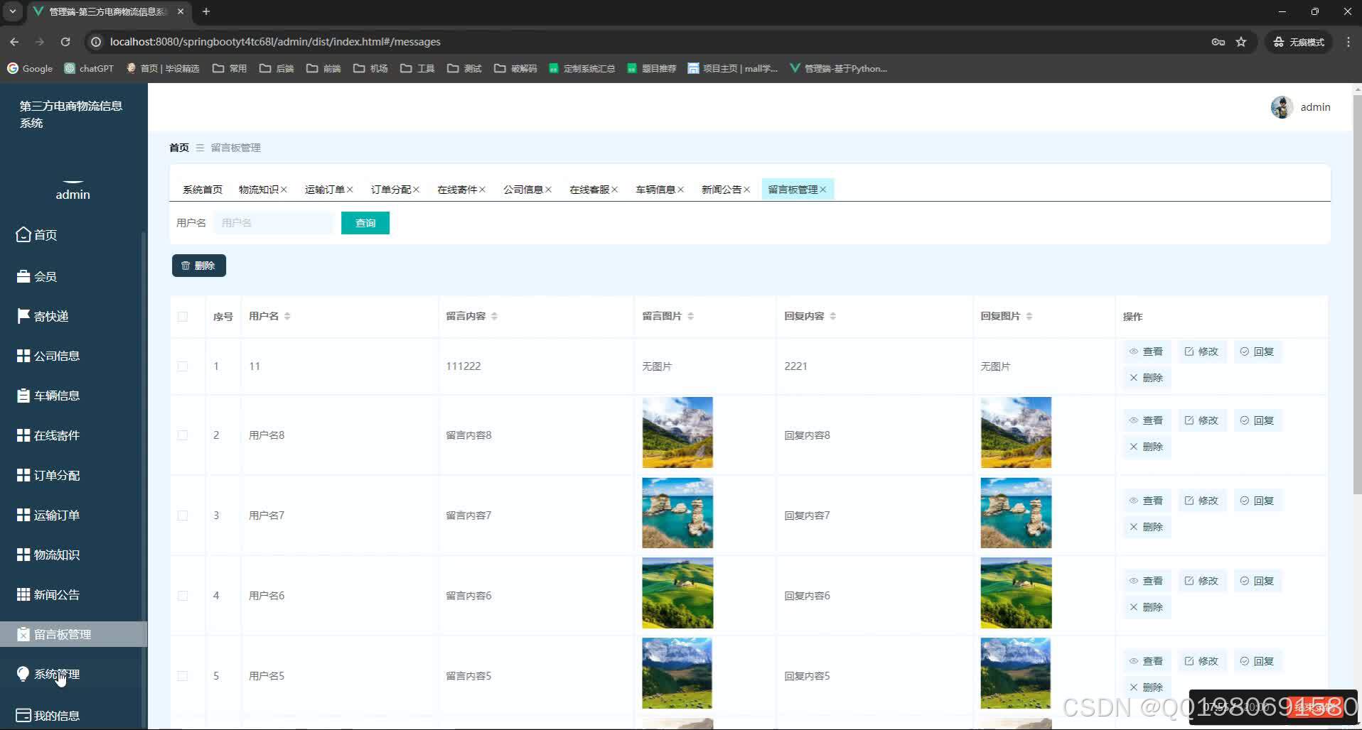
Task: Click the 查询 search button
Action: (x=365, y=223)
